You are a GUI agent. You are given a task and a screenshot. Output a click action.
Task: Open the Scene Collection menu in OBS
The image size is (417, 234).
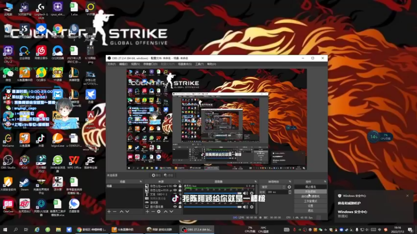(x=185, y=64)
